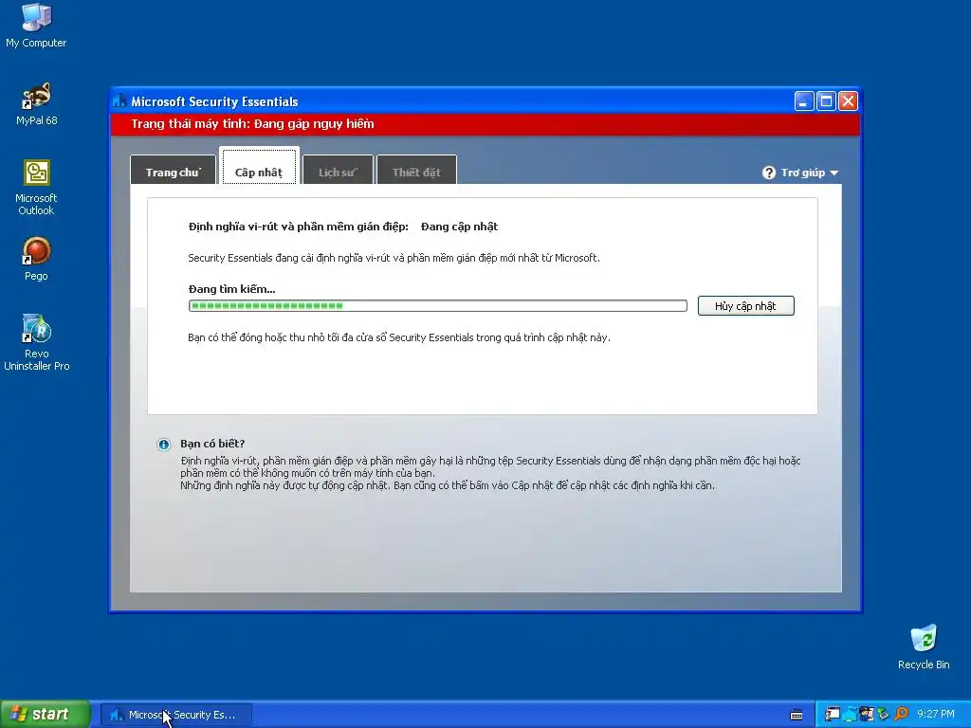Click the orange magnifier tray icon
Screen dimensions: 971x728
point(901,715)
